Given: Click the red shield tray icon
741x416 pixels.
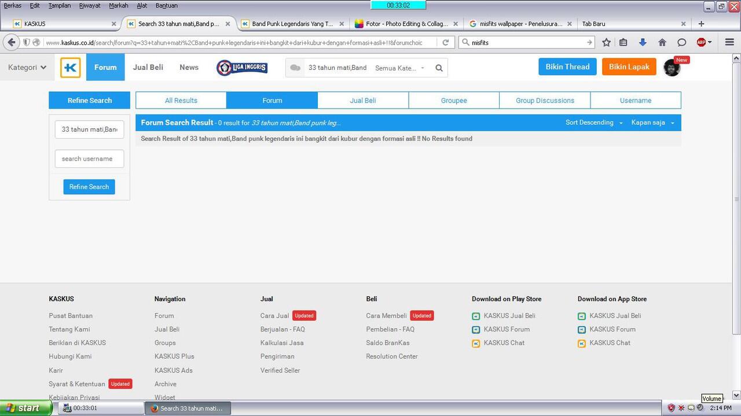Looking at the screenshot, I should [672, 408].
